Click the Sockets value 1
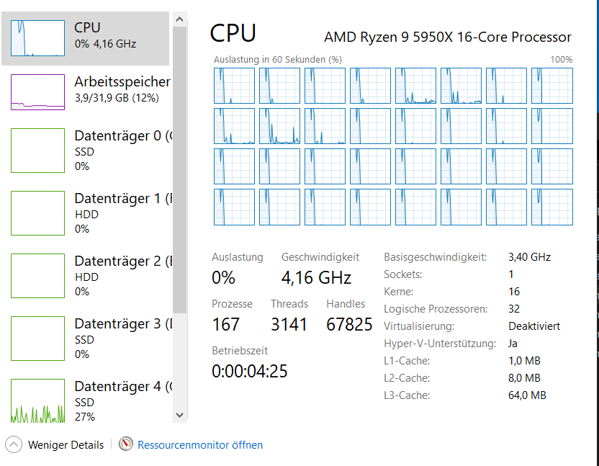Screen dimensions: 599x466 tap(511, 274)
